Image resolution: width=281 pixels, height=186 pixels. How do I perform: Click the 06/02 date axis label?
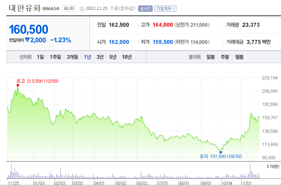tap(142, 183)
